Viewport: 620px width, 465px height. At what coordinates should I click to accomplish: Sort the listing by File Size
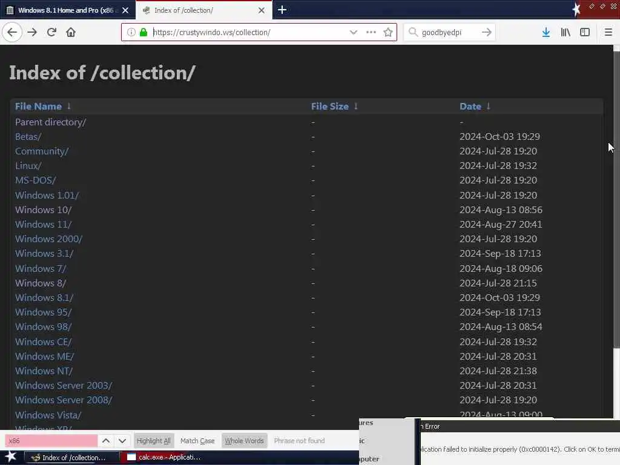tap(330, 107)
